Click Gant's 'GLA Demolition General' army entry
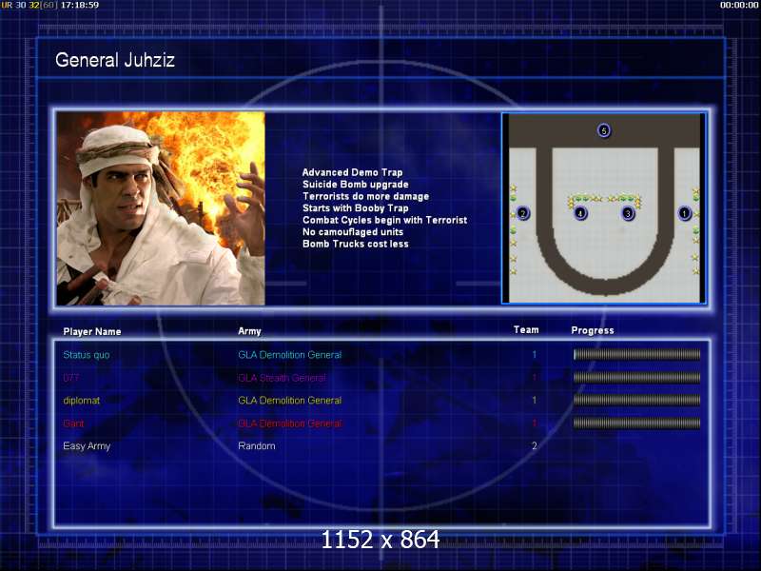The height and width of the screenshot is (571, 761). click(x=290, y=423)
